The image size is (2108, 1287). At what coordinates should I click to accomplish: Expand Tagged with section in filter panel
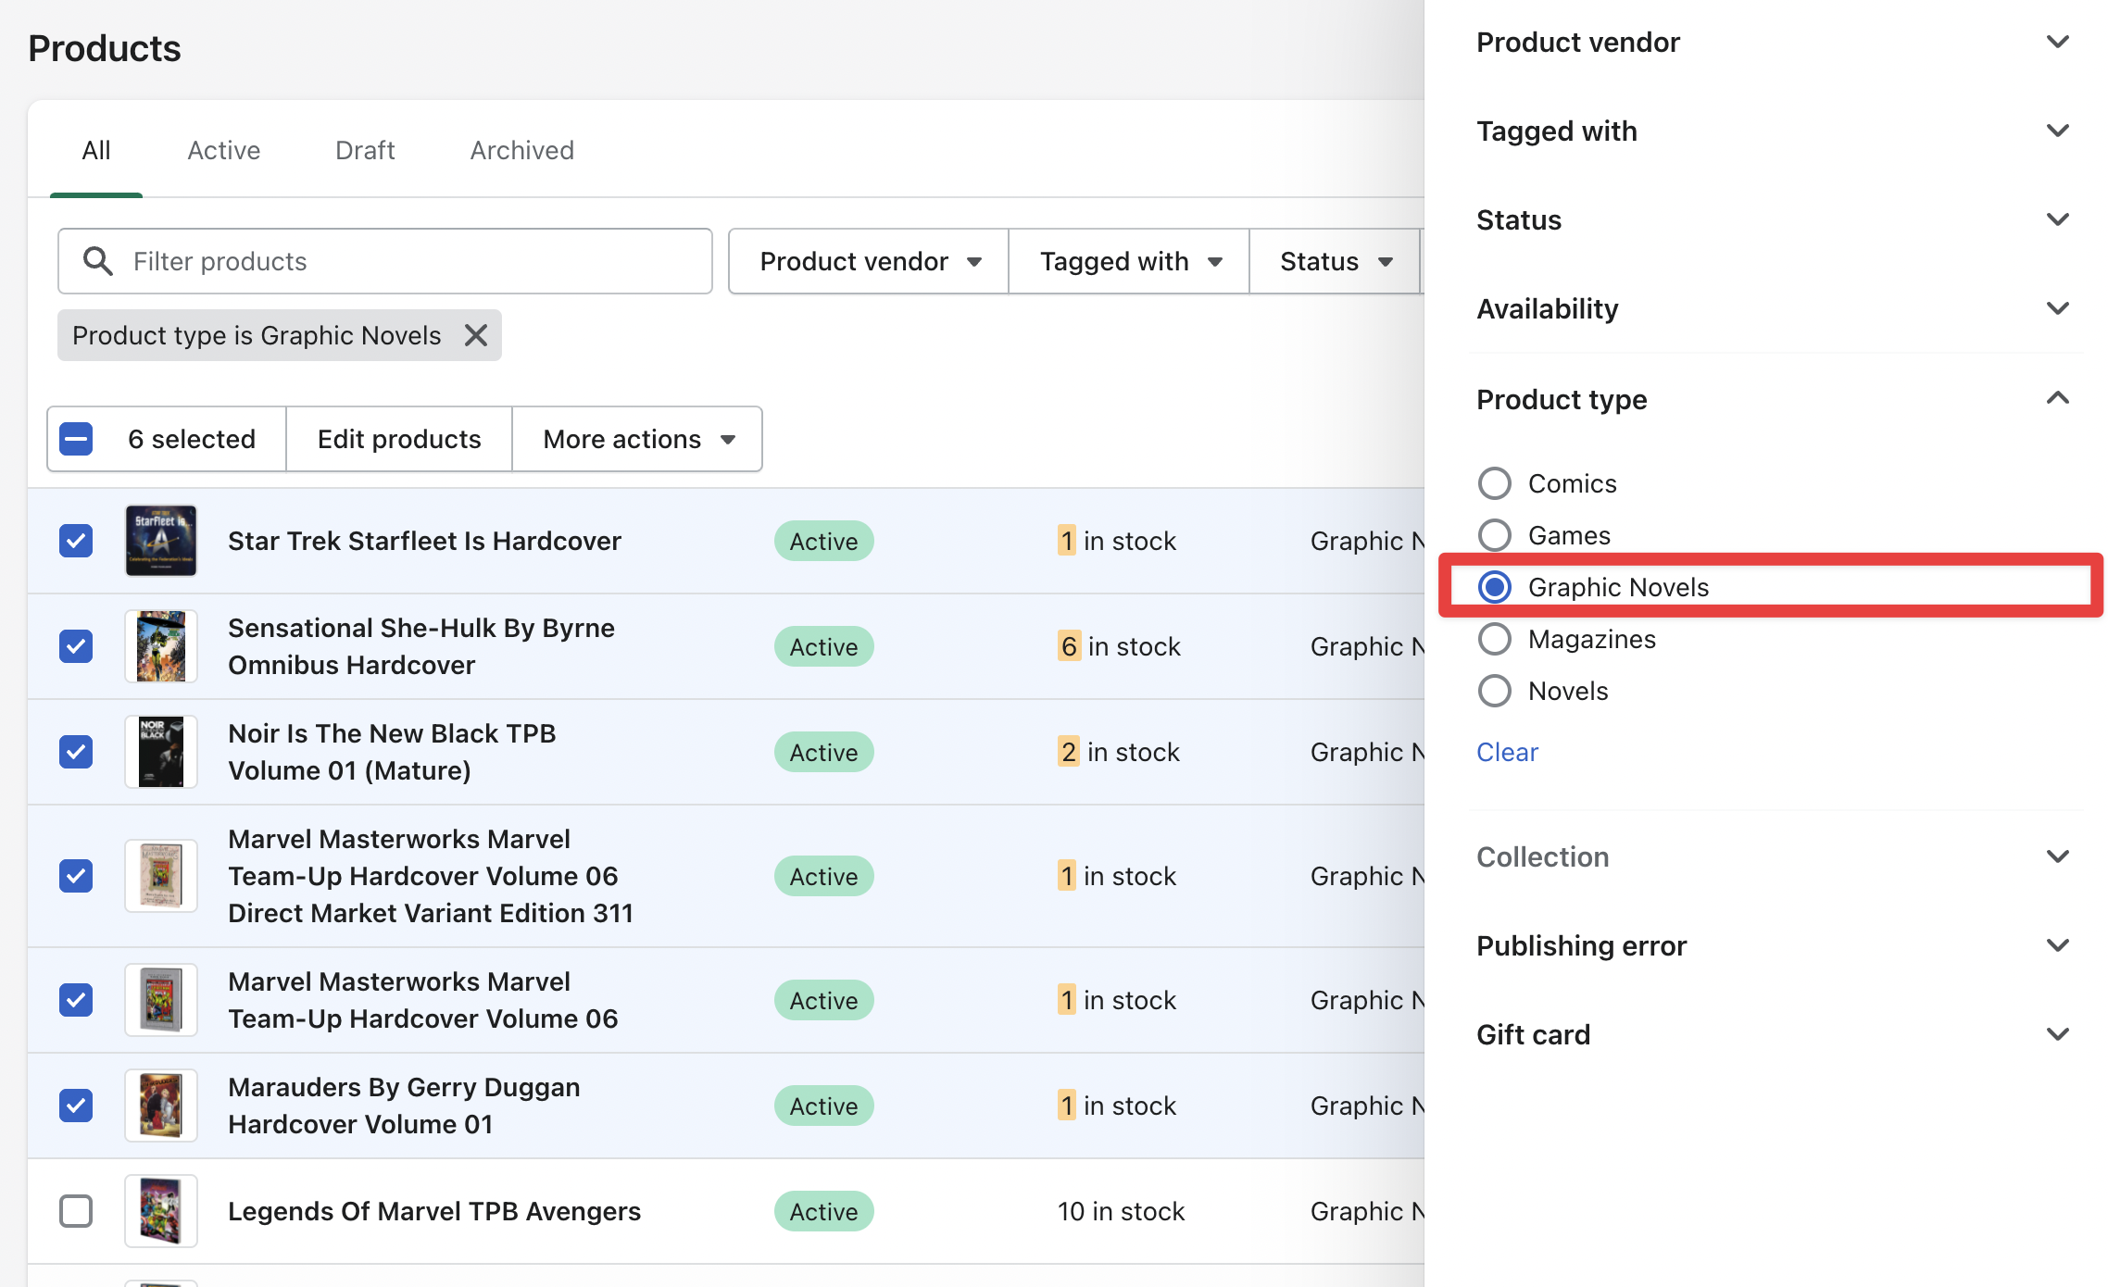click(x=1773, y=131)
